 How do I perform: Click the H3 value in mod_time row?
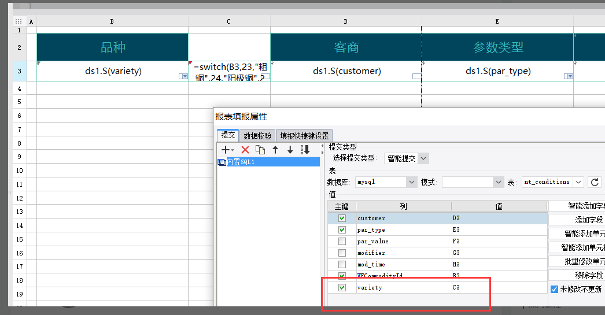(499, 265)
